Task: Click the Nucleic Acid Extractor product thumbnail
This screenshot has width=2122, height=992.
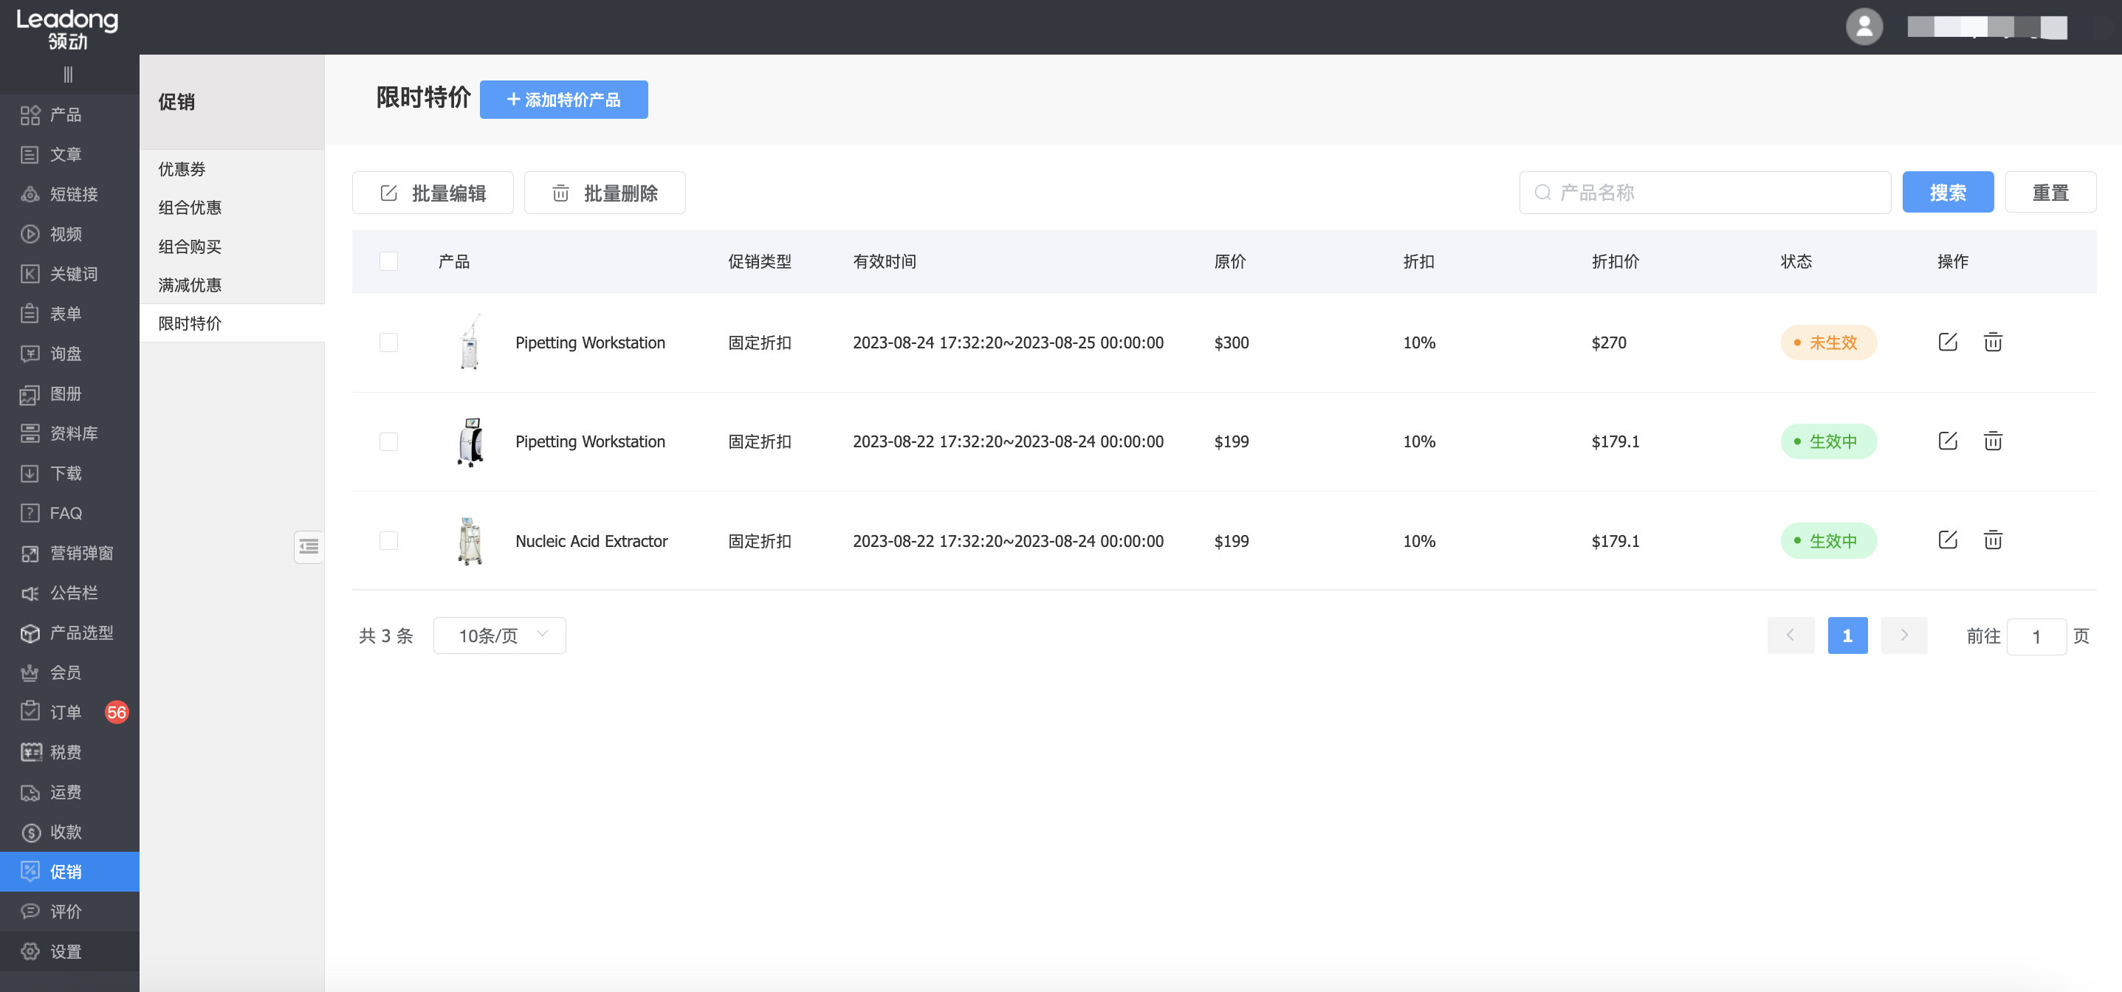Action: click(x=470, y=541)
